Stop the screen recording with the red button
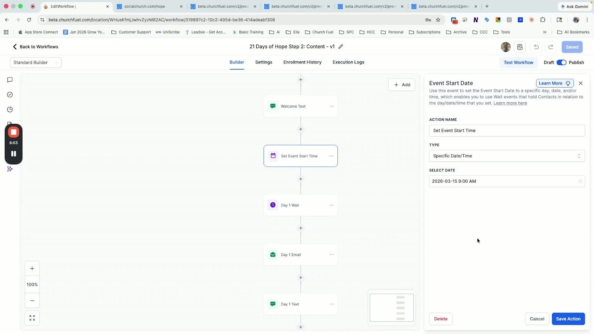Screen dimensions: 594x334 [x=14, y=132]
